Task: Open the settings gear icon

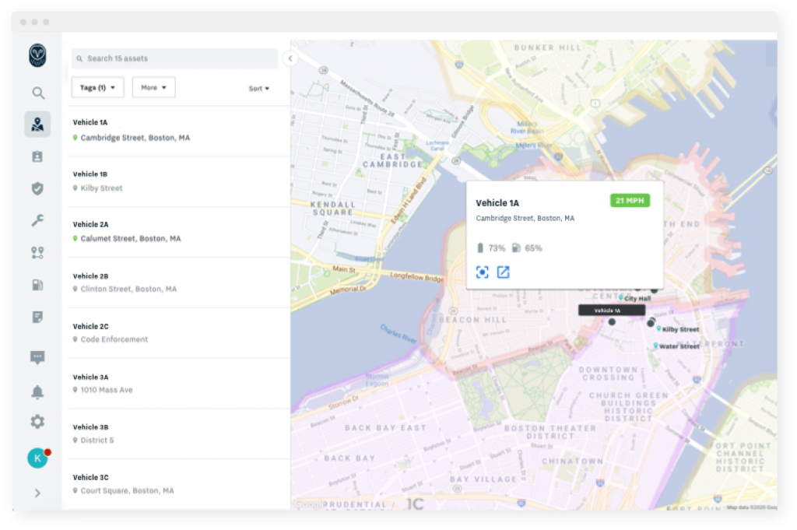Action: point(37,422)
